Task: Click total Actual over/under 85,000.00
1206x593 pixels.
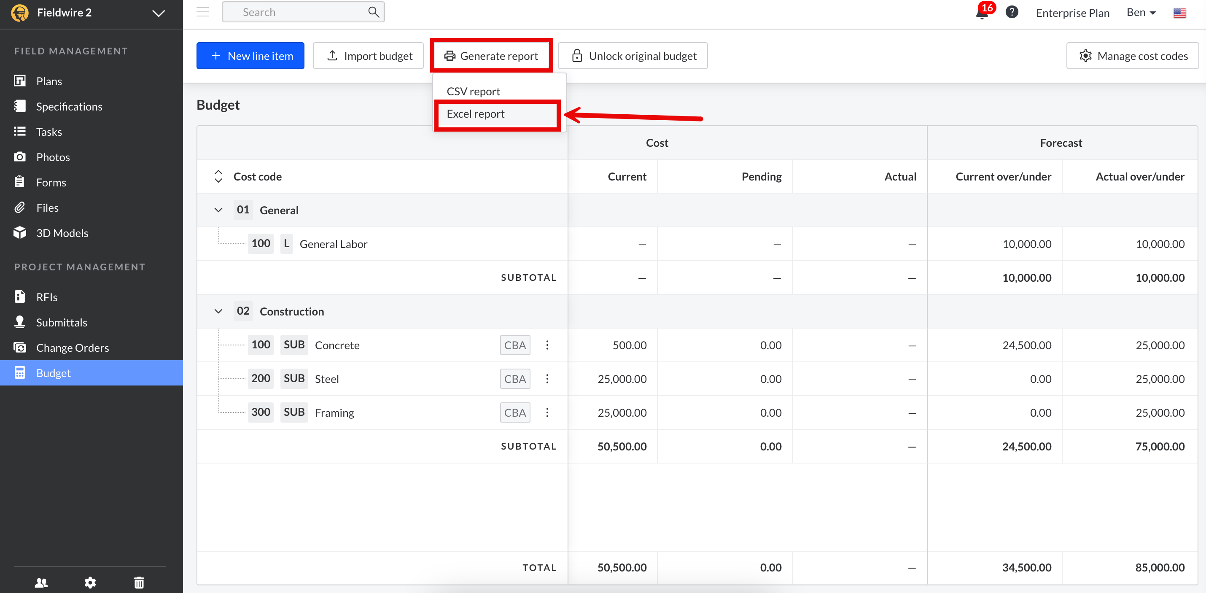Action: point(1160,567)
